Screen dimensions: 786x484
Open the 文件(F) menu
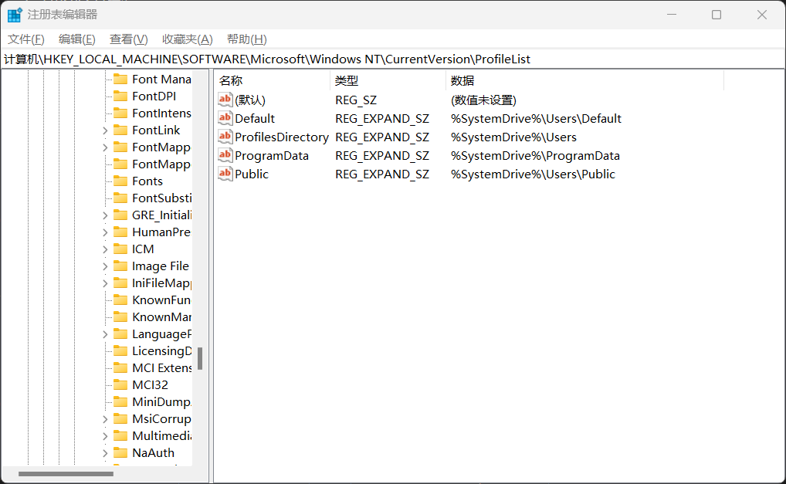coord(26,39)
